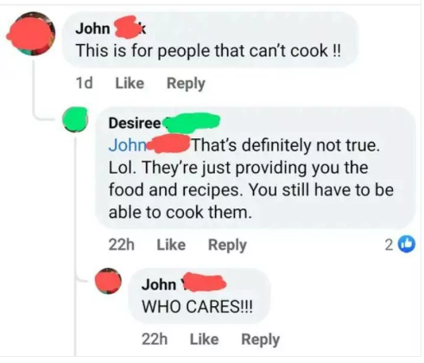View the 2 reactions count
The image size is (424, 363).
(x=389, y=245)
